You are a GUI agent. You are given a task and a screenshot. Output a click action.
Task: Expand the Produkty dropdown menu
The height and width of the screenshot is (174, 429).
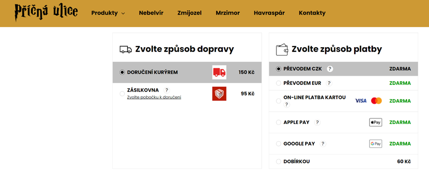pos(108,13)
